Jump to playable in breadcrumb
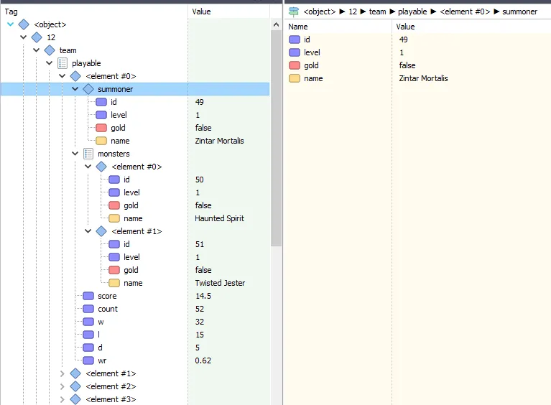 coord(412,11)
